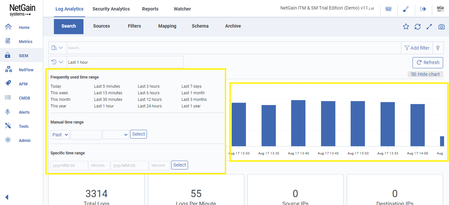Image resolution: width=449 pixels, height=205 pixels.
Task: Collapse the time range history dropdown
Action: [x=58, y=62]
